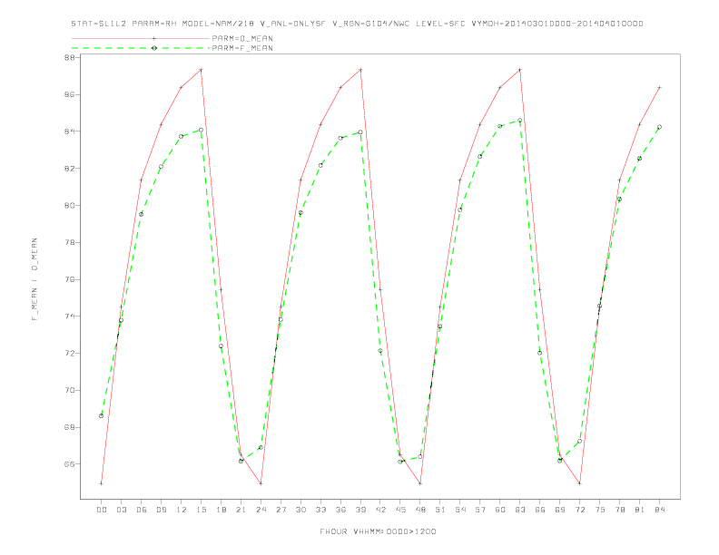Click x-axis tick label 60

tap(500, 510)
